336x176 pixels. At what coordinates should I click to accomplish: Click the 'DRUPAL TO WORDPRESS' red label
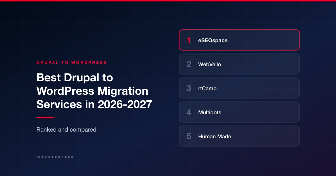tap(72, 63)
